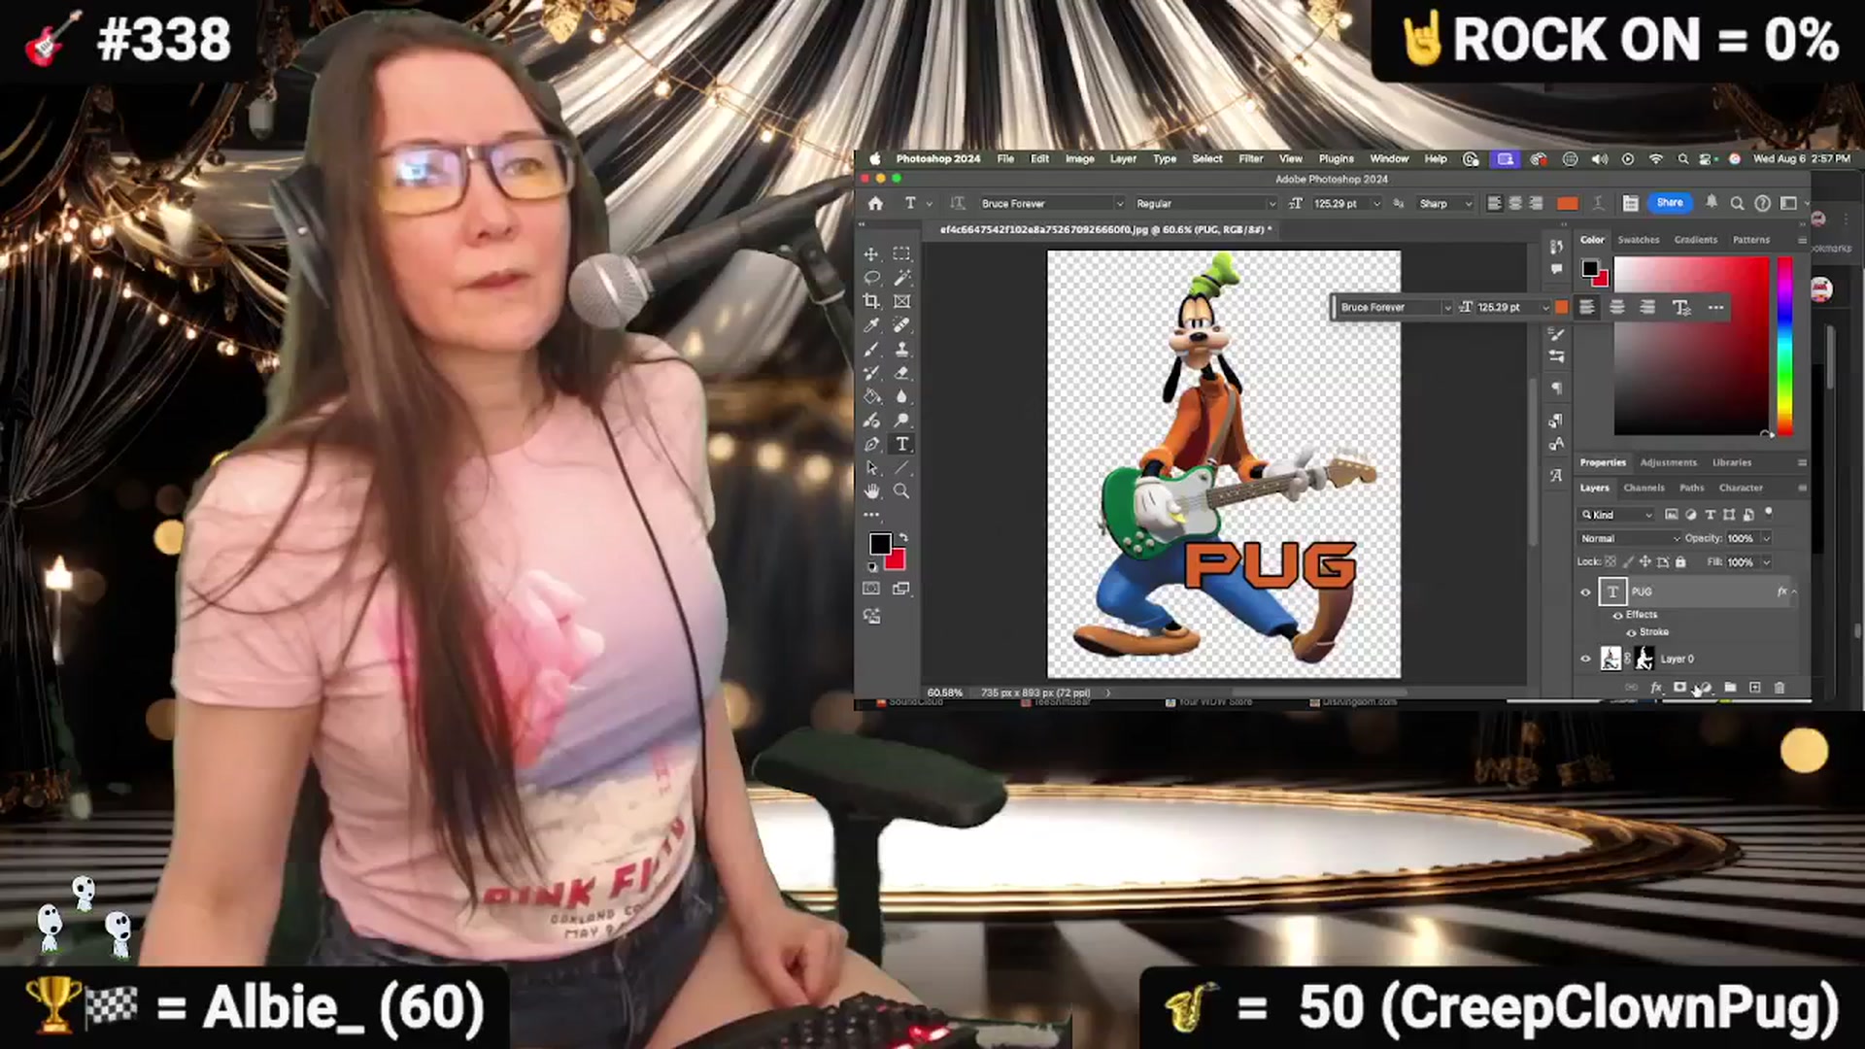Hide Layer 0 visibility
1865x1049 pixels.
click(1585, 659)
